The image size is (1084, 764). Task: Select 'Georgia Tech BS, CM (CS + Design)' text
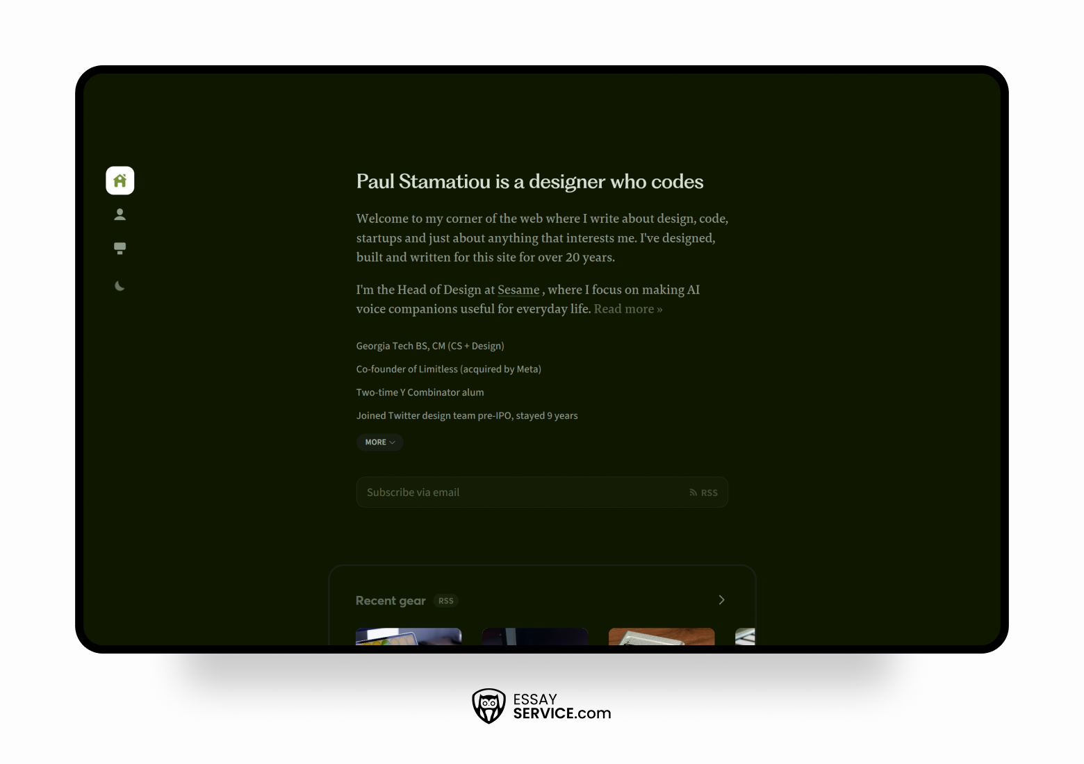(x=430, y=346)
